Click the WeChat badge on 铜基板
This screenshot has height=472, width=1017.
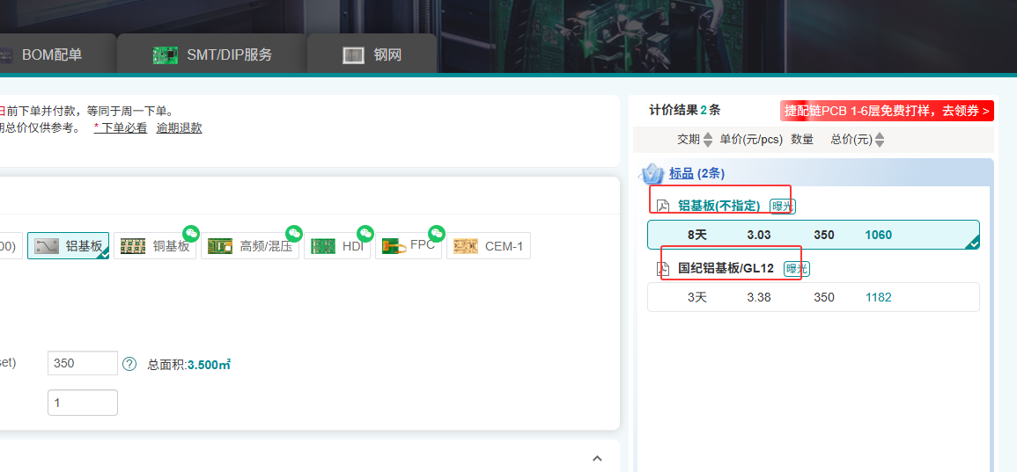tap(191, 233)
